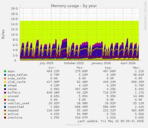Click the Memory usage - by year title
The height and width of the screenshot is (128, 148).
click(74, 6)
